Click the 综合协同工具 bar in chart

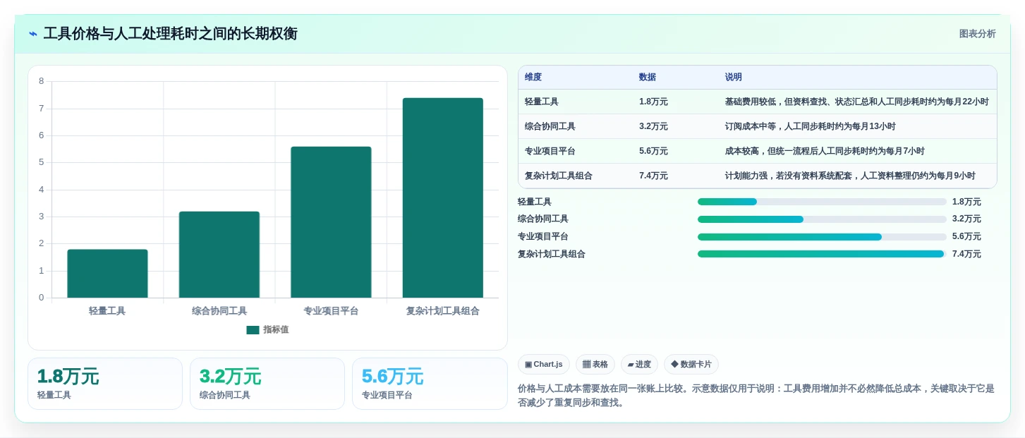219,255
